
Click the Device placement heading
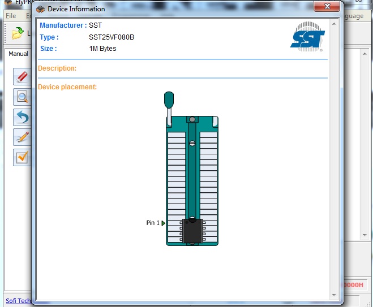(x=67, y=87)
